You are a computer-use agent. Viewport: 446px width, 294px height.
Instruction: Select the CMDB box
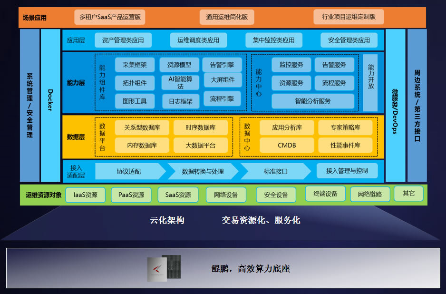coord(287,145)
